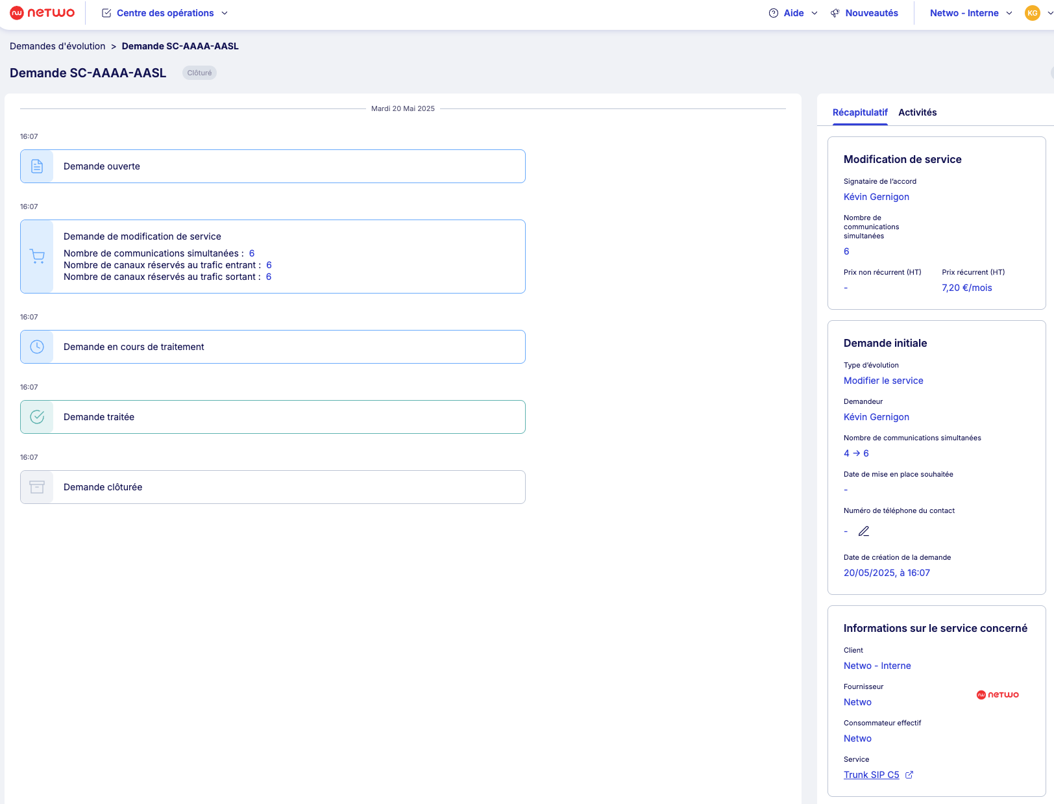Click Informations sur le service concerné heading
This screenshot has width=1054, height=804.
coord(935,628)
